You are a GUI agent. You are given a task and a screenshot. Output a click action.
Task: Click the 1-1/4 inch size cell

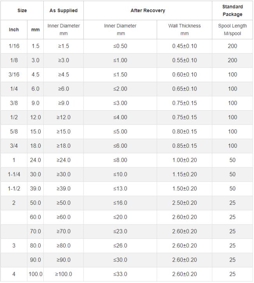coord(14,174)
